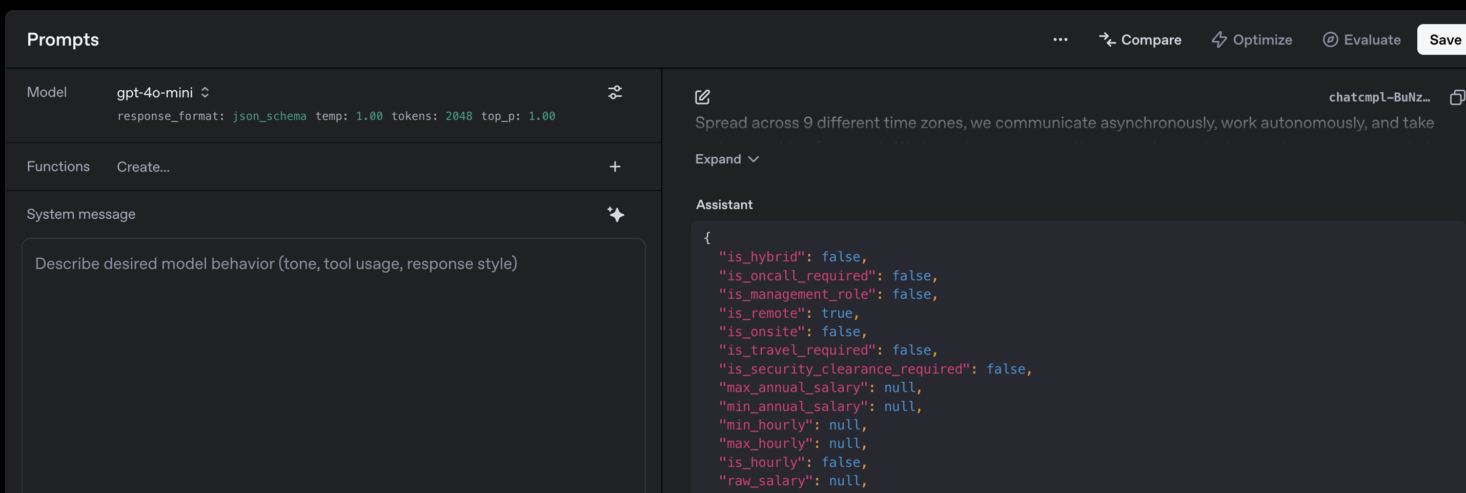
Task: Click the top_p 1.00 value
Action: tap(542, 116)
